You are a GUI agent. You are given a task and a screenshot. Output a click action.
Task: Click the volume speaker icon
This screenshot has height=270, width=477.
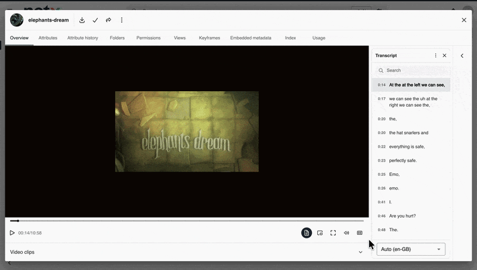click(346, 233)
